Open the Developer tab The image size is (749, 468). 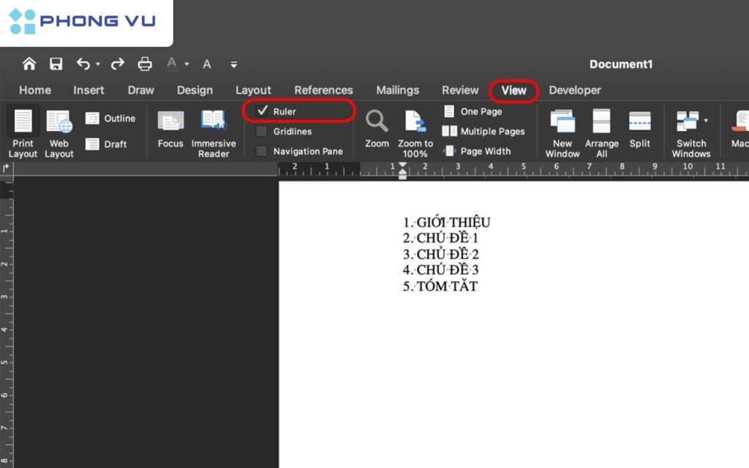point(575,90)
